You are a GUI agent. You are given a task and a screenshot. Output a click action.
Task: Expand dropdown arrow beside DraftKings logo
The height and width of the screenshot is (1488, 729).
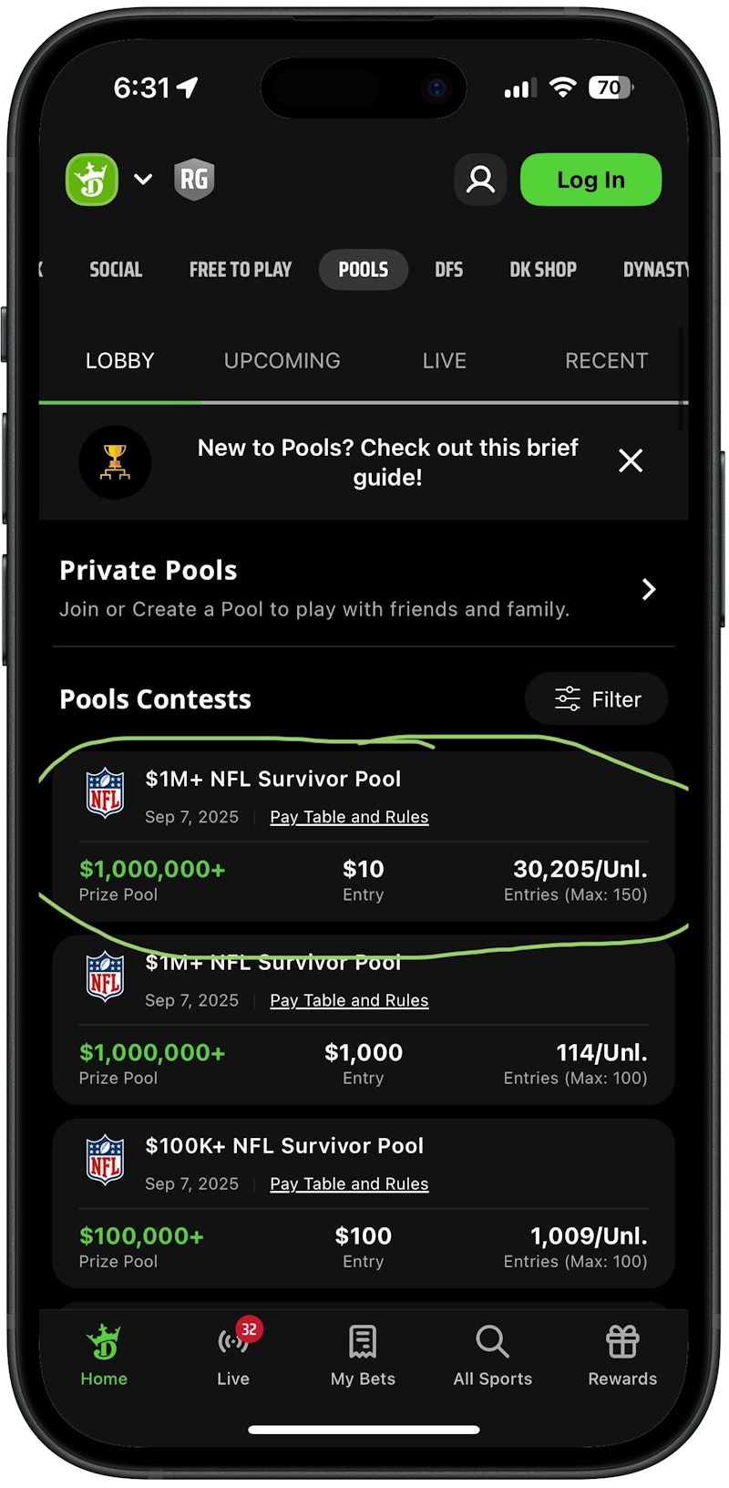[143, 180]
